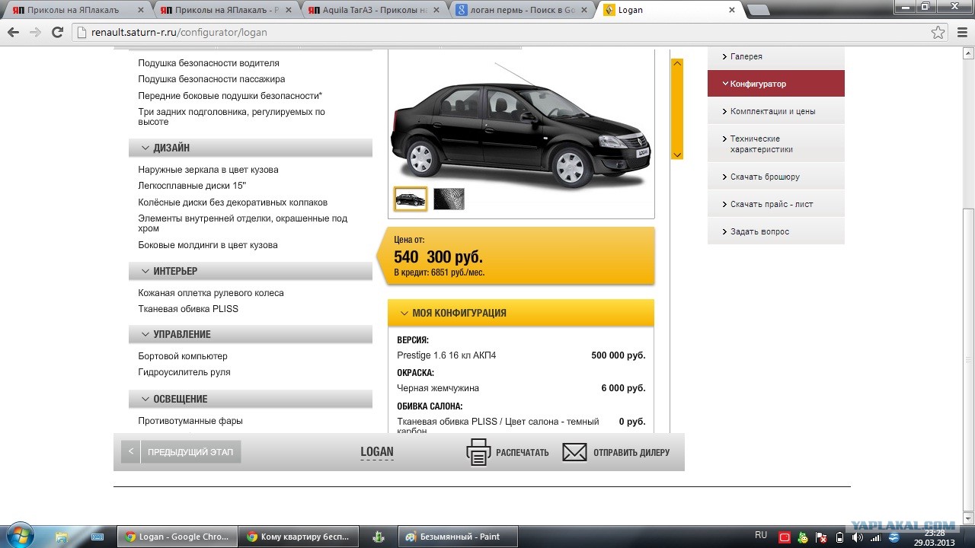Switch to Кому квартиру Chrome taskbar window

[x=299, y=537]
